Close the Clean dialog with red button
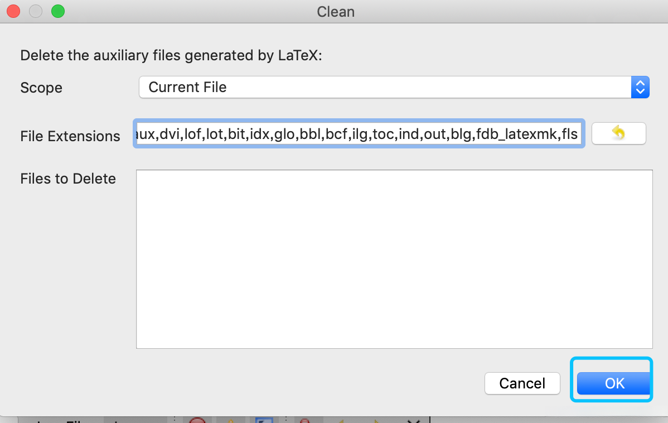The height and width of the screenshot is (423, 668). (13, 11)
